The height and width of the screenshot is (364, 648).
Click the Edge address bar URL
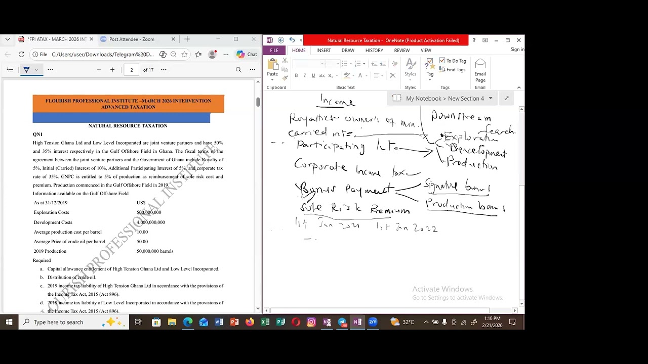point(102,54)
